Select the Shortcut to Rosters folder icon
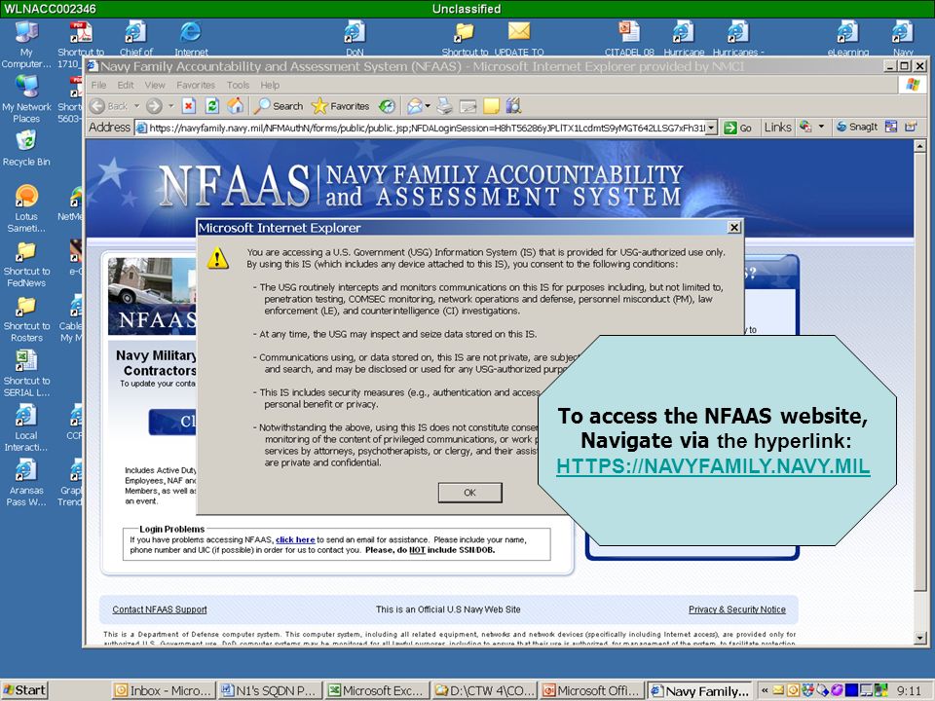 tap(26, 318)
